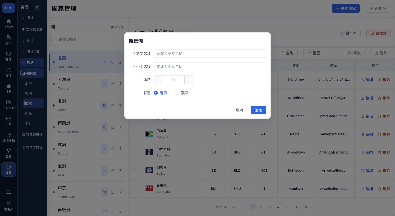395x216 pixels.
Task: Increase 排序 value with plus stepper
Action: [189, 80]
